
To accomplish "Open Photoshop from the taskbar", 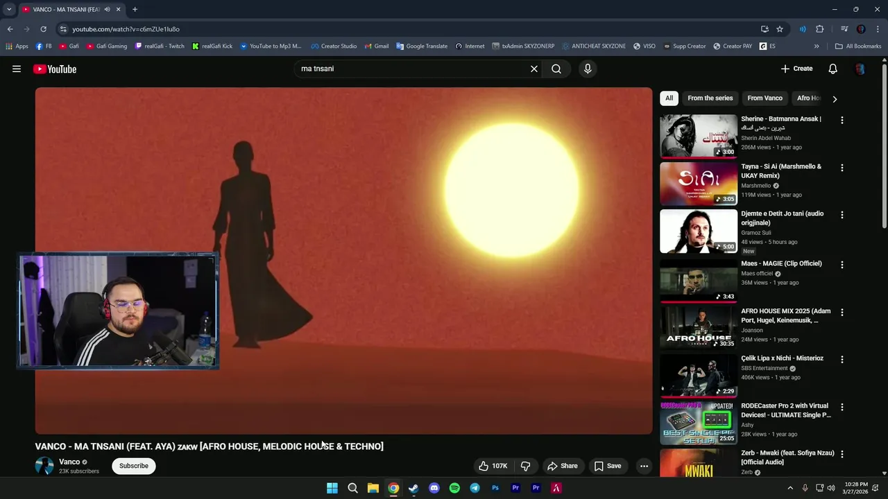I will pos(495,488).
